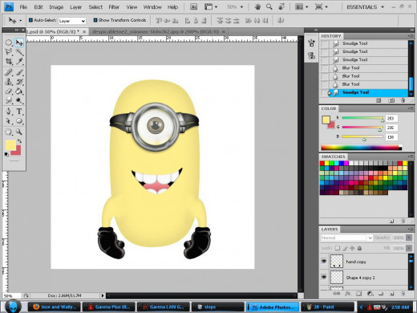
Task: Select the Pen tool
Action: (9, 112)
